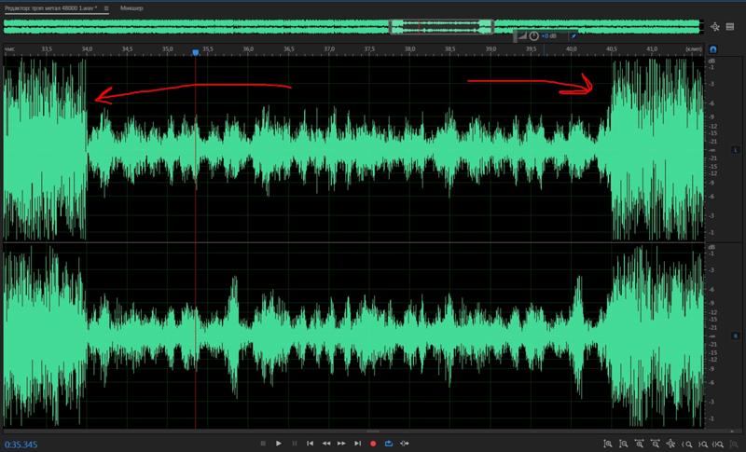The image size is (746, 452).
Task: Click the dB label on the upper amplitude scale
Action: tap(711, 62)
